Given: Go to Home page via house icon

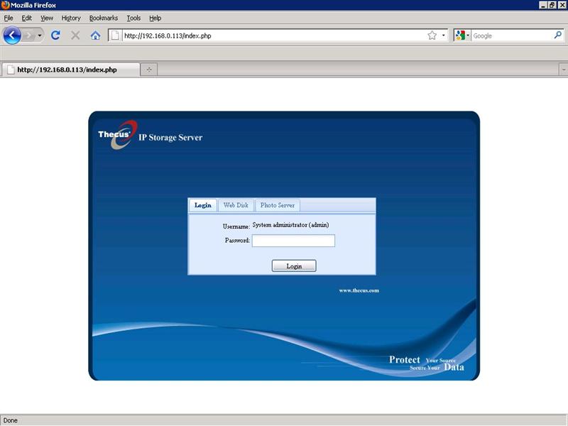Looking at the screenshot, I should click(95, 35).
